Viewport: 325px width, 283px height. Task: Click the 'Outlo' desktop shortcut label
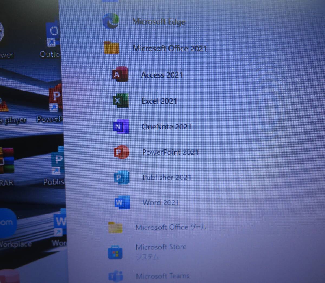[x=50, y=54]
